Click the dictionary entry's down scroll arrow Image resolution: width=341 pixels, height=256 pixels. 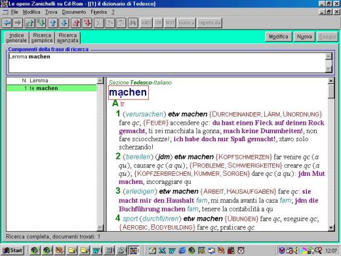[x=331, y=228]
